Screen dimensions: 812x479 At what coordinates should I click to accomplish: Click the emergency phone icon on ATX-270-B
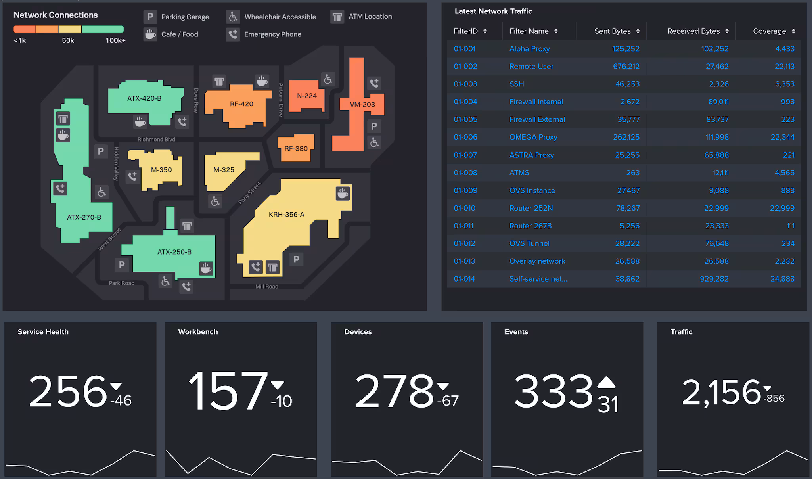coord(60,188)
